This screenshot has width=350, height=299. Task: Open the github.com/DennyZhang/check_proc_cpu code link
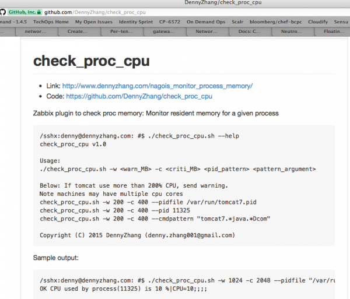(139, 96)
